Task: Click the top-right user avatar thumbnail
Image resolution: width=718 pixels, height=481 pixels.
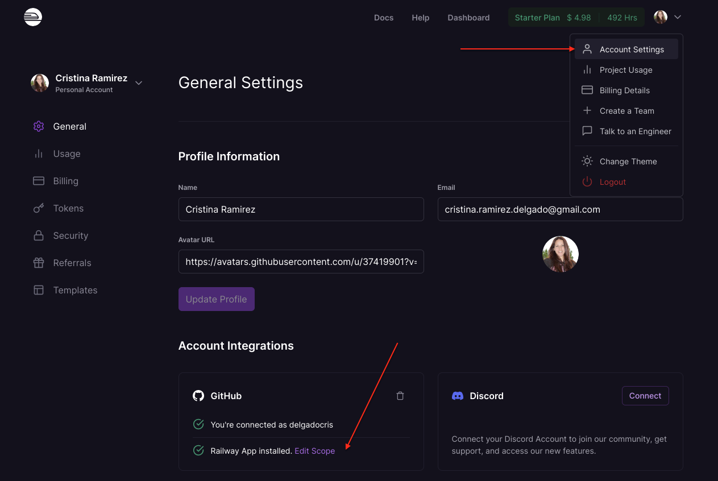Action: coord(661,17)
